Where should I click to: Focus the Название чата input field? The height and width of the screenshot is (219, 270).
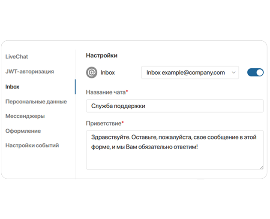click(x=175, y=106)
